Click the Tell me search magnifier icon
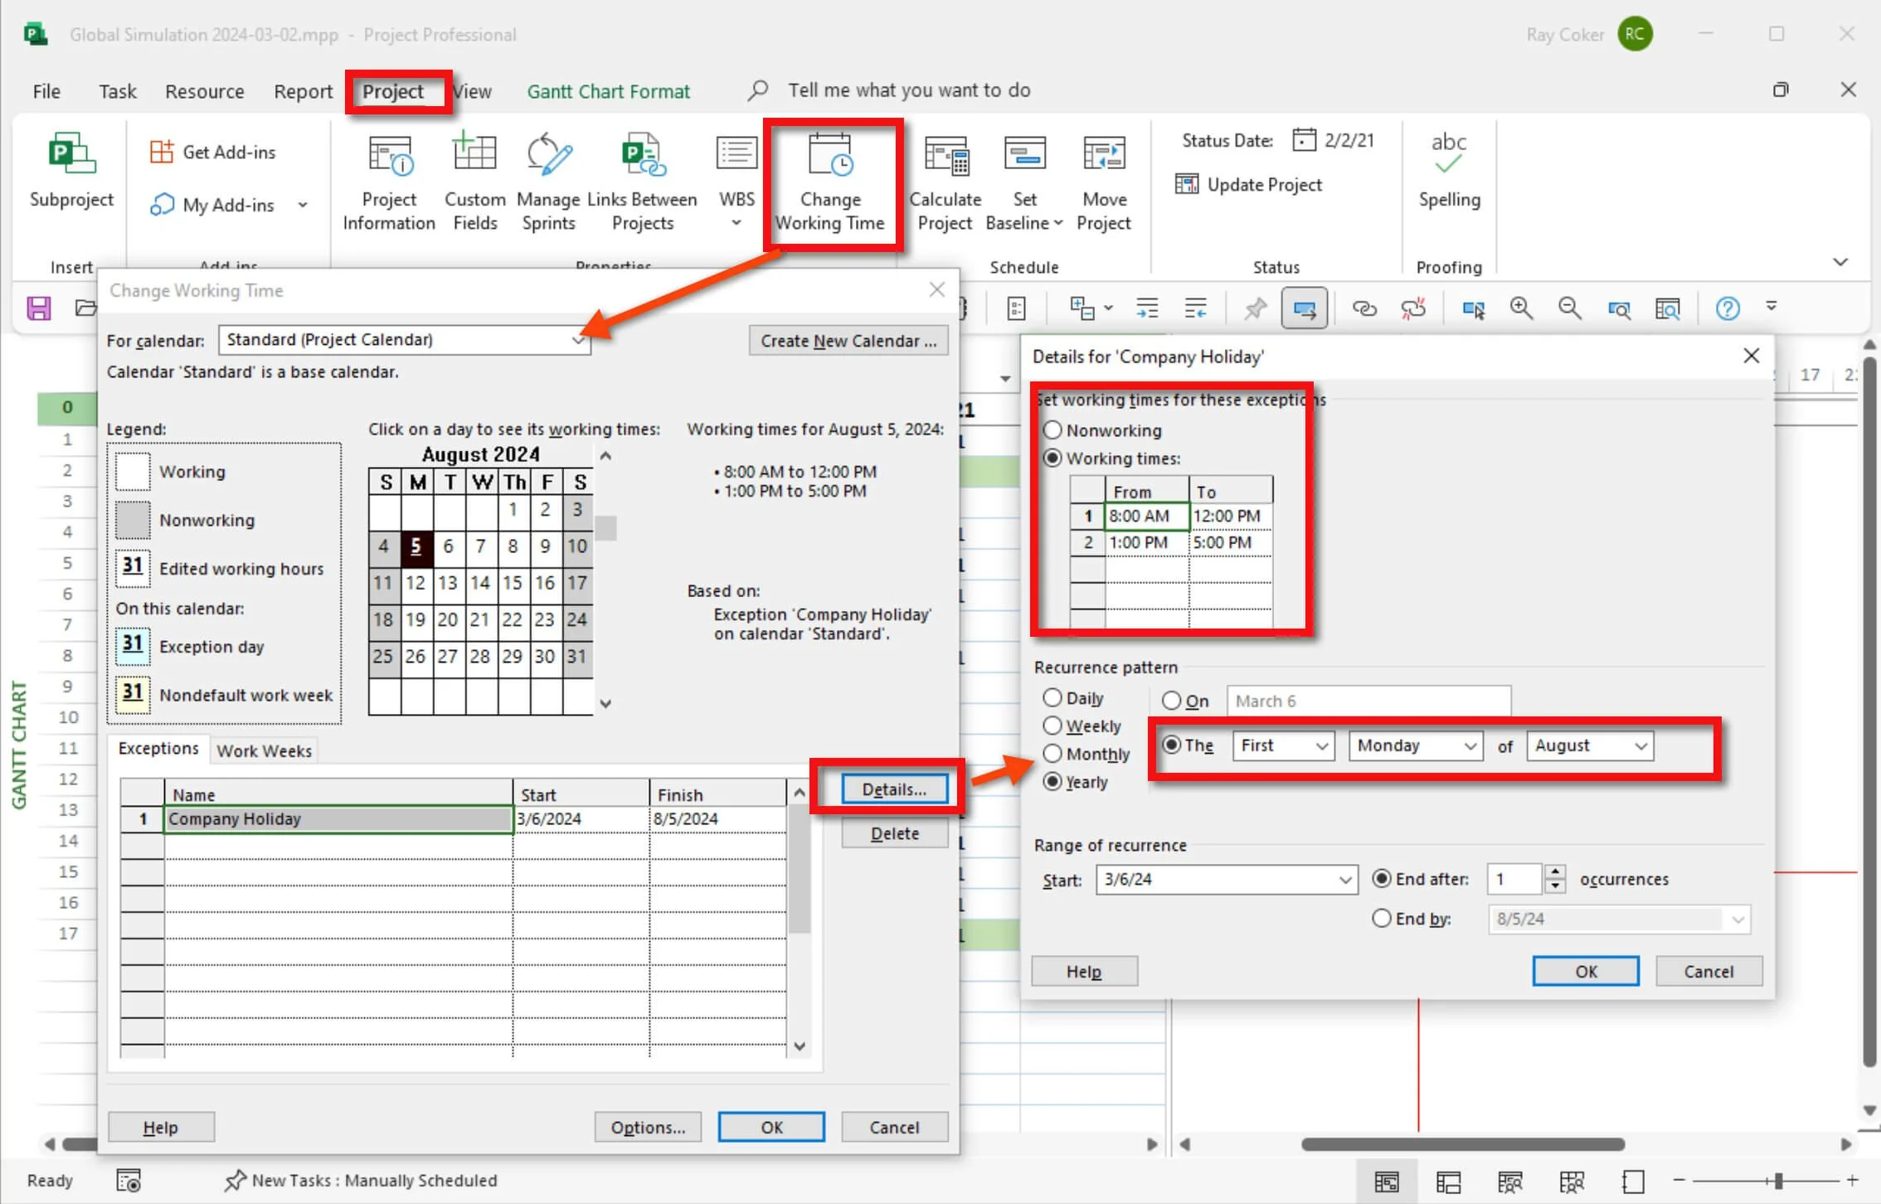Screen dimensions: 1881x1204 [x=757, y=90]
